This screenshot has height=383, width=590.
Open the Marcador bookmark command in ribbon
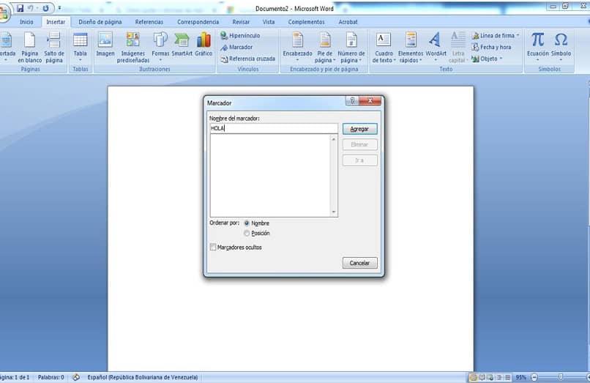click(x=236, y=47)
